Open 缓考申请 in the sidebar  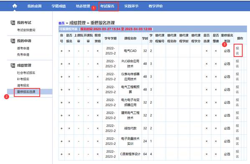click(23, 48)
